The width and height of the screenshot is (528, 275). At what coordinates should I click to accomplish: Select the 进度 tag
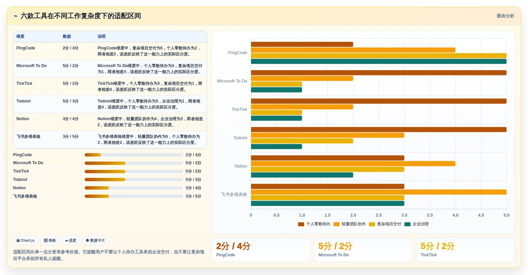(x=71, y=240)
